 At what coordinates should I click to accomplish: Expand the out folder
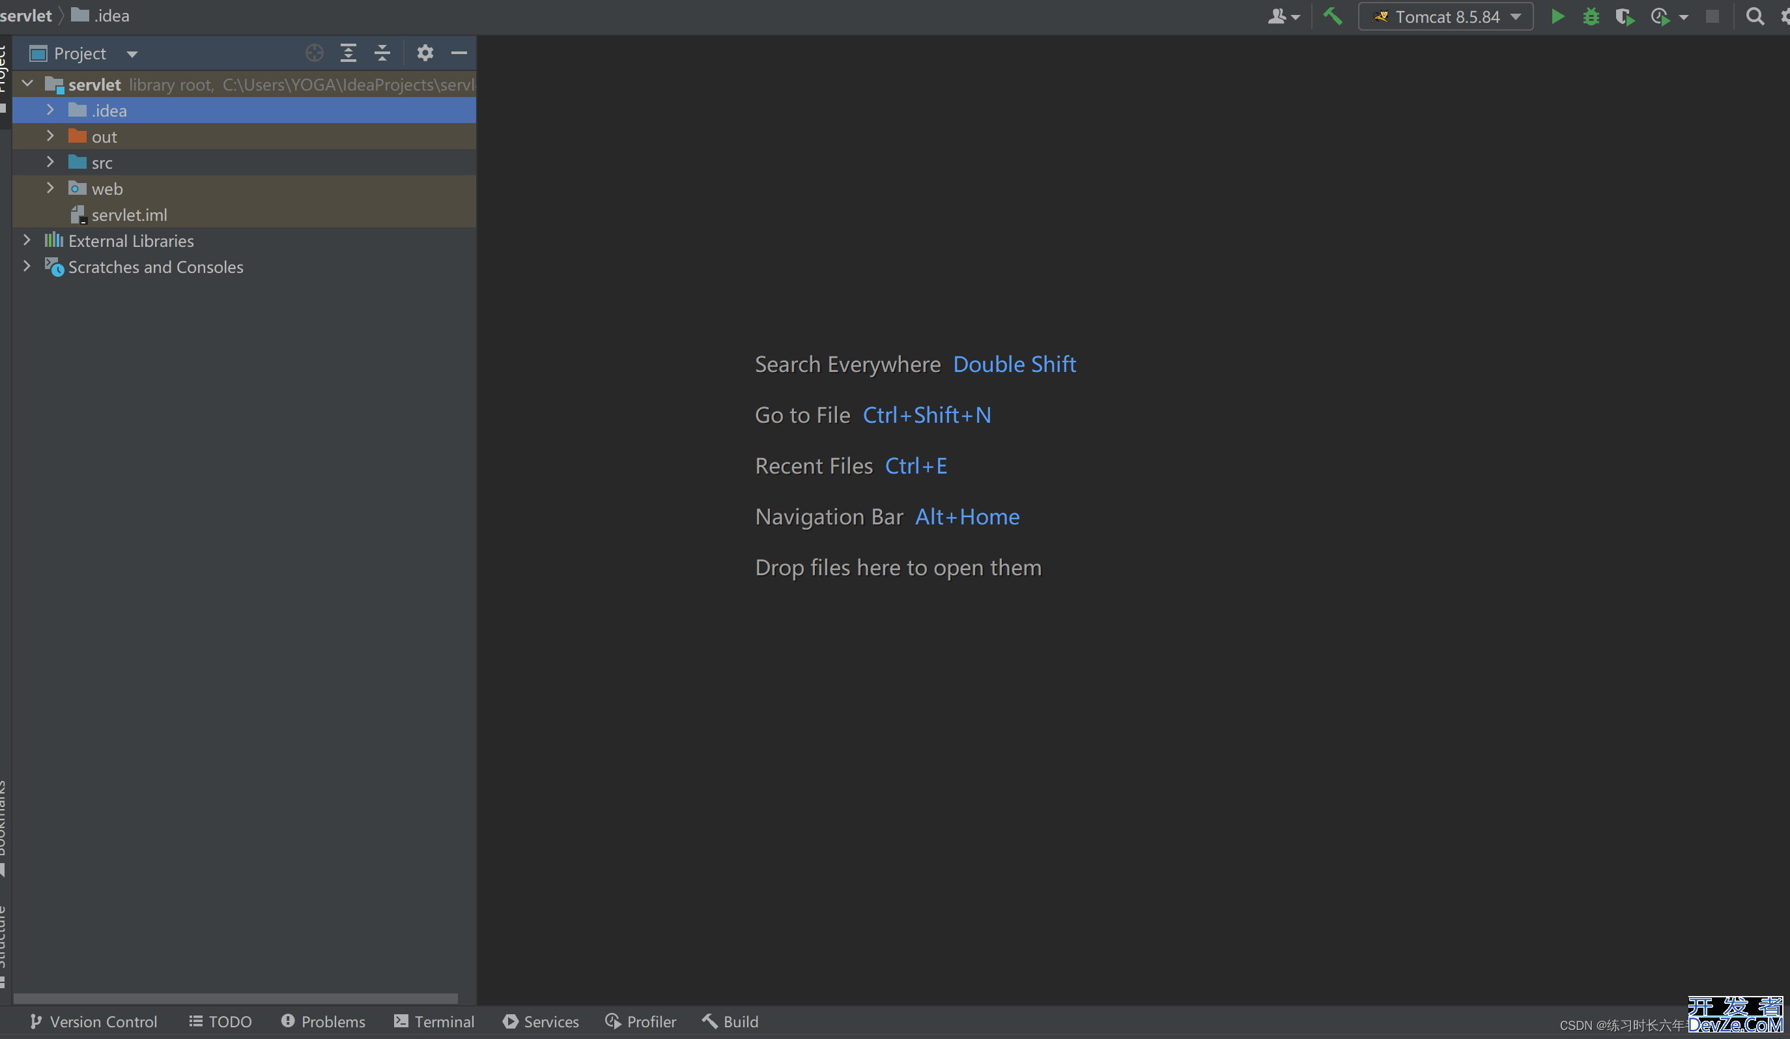[x=50, y=136]
